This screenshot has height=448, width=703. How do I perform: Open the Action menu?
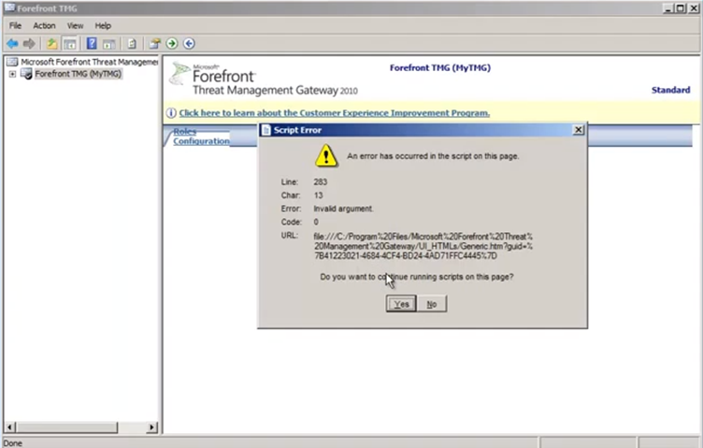point(44,25)
